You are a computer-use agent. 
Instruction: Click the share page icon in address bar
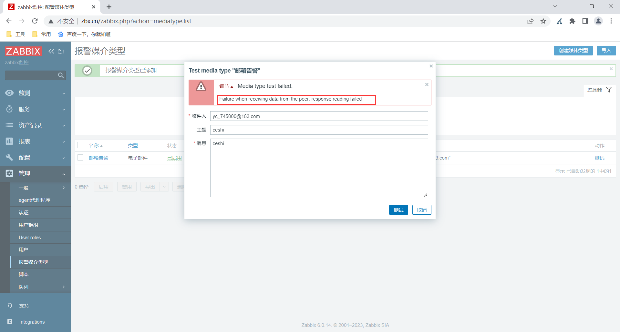coord(531,21)
